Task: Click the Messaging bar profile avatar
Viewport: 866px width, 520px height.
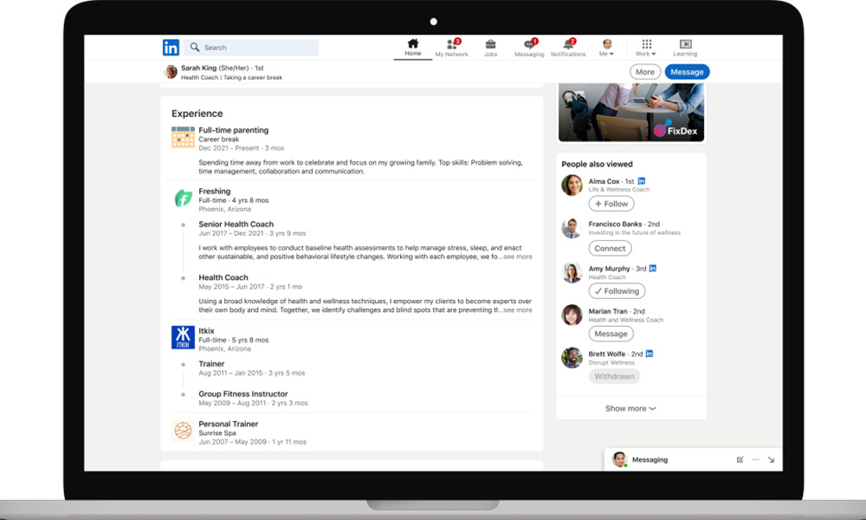Action: tap(619, 459)
